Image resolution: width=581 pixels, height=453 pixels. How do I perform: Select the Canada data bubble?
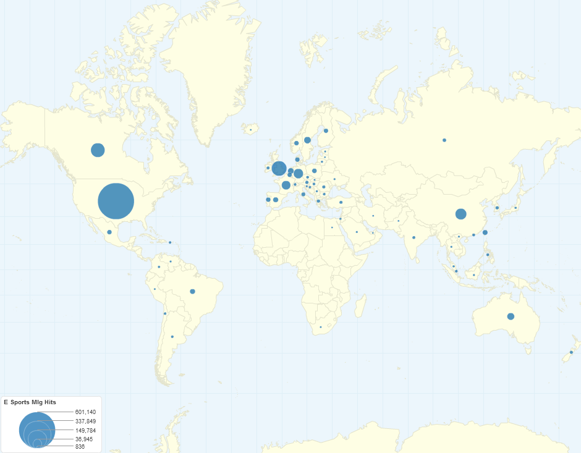(98, 150)
